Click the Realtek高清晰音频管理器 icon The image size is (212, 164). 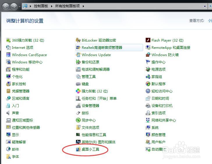(x=78, y=47)
